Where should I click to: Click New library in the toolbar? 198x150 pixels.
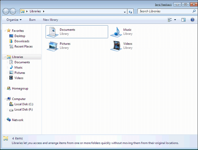point(51,20)
